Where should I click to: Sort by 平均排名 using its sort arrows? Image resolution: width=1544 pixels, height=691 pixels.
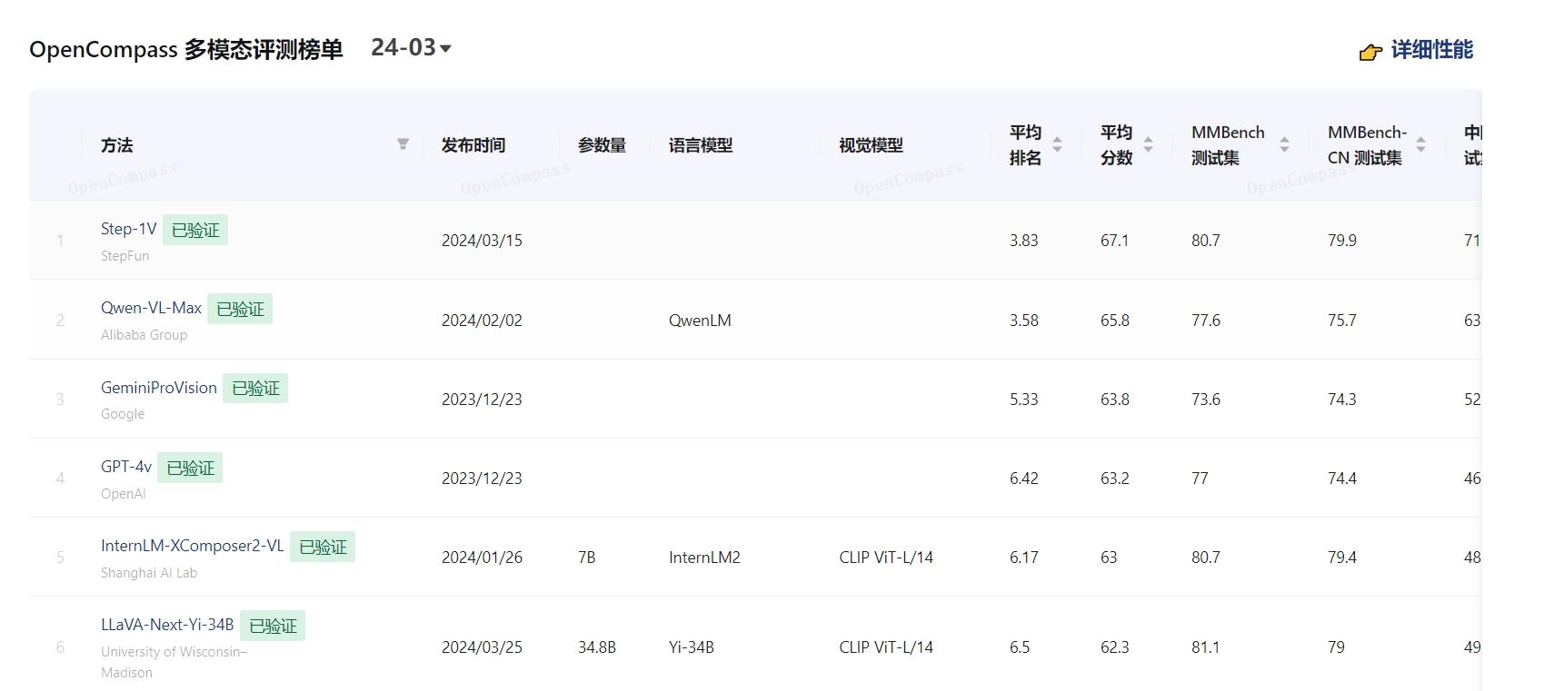[x=1057, y=144]
